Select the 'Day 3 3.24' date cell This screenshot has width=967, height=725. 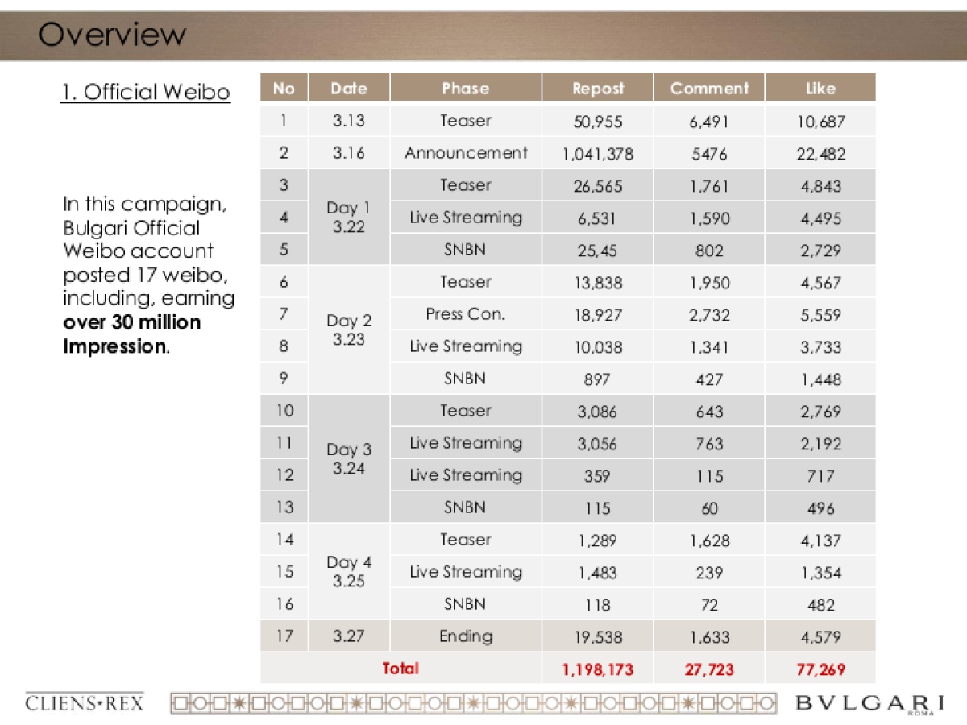(x=349, y=459)
